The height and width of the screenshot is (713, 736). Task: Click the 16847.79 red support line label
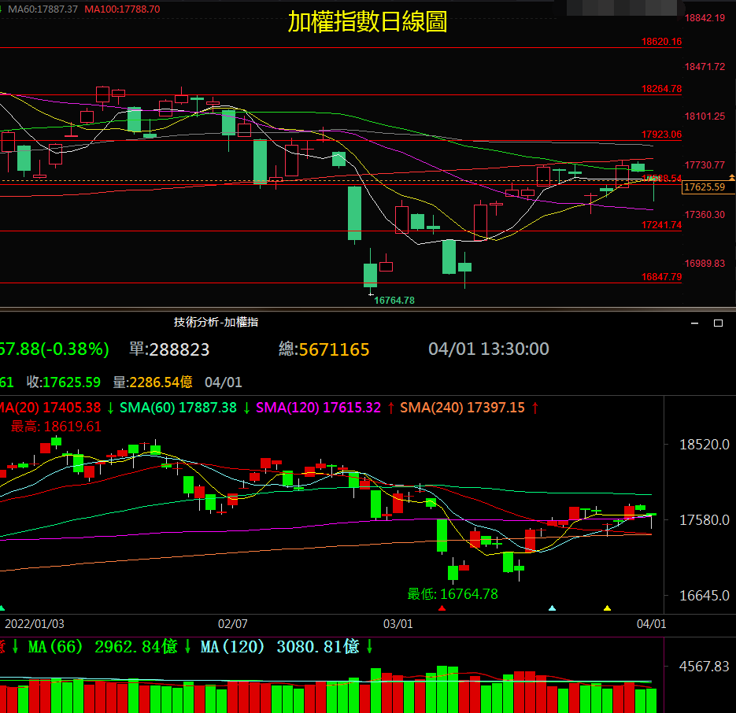[661, 277]
